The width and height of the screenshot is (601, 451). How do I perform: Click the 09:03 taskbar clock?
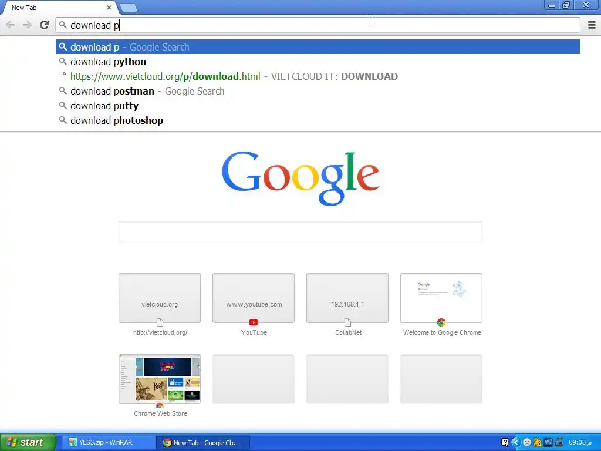point(580,443)
